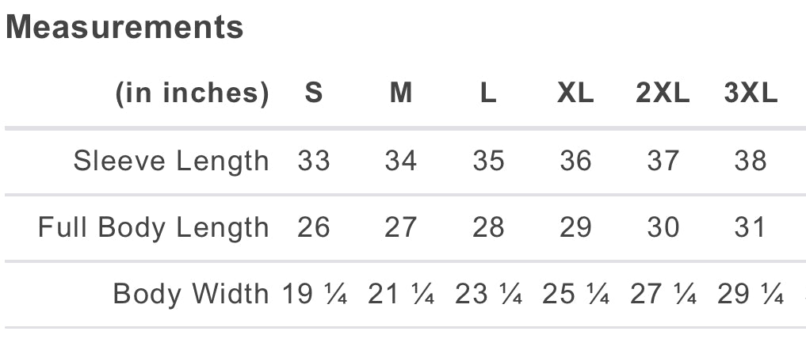The image size is (806, 354).
Task: Click full body length value 27
Action: coord(401,228)
